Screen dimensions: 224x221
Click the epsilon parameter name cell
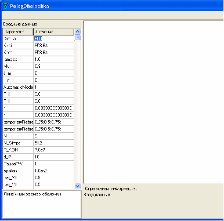coord(18,171)
